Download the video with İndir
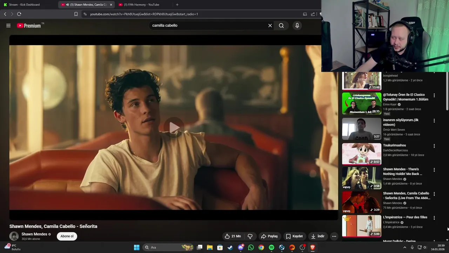Image resolution: width=449 pixels, height=253 pixels. coord(317,236)
